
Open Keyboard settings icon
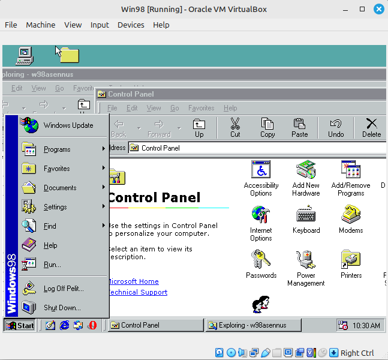tap(306, 220)
